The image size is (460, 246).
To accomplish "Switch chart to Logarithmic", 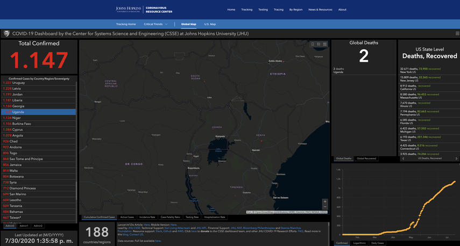I will 359,243.
